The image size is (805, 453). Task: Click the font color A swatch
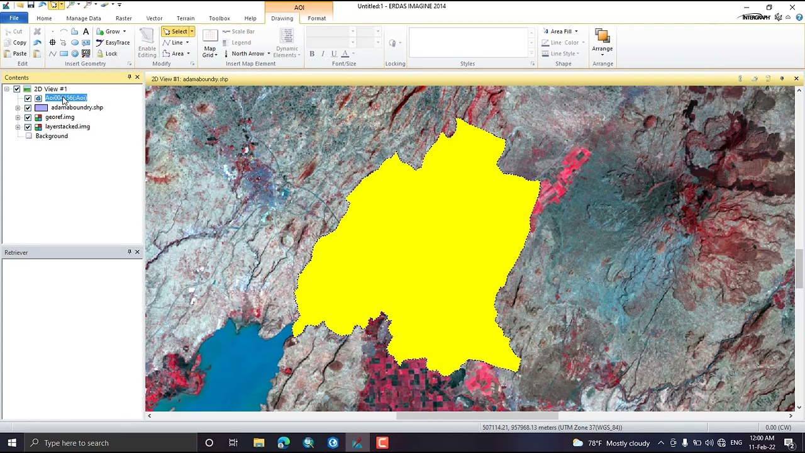(x=345, y=53)
